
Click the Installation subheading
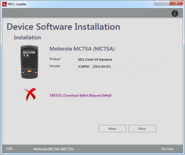pos(28,38)
